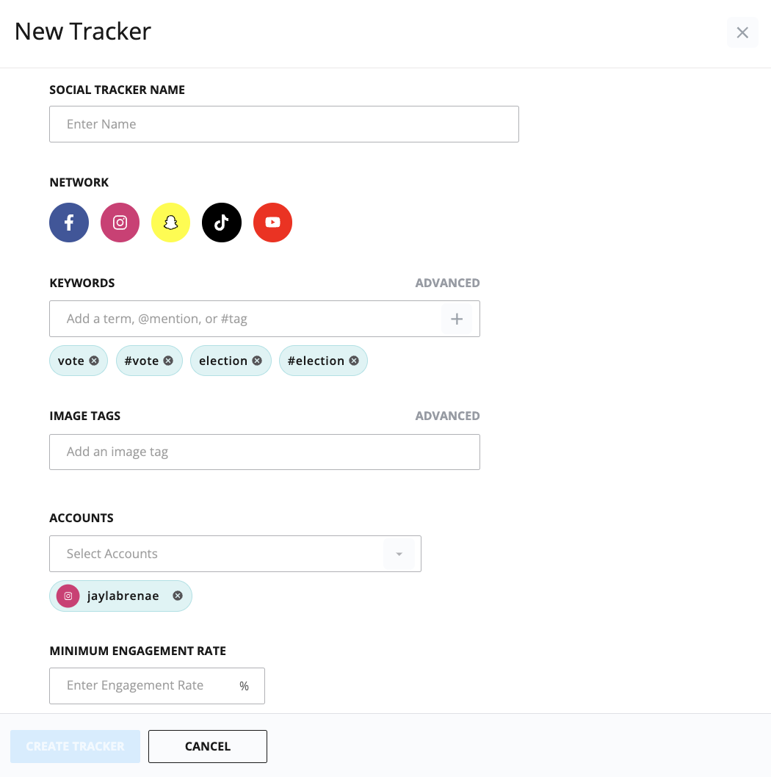Viewport: 771px width, 777px height.
Task: Remove the jaylabrenae account chip
Action: pos(178,596)
